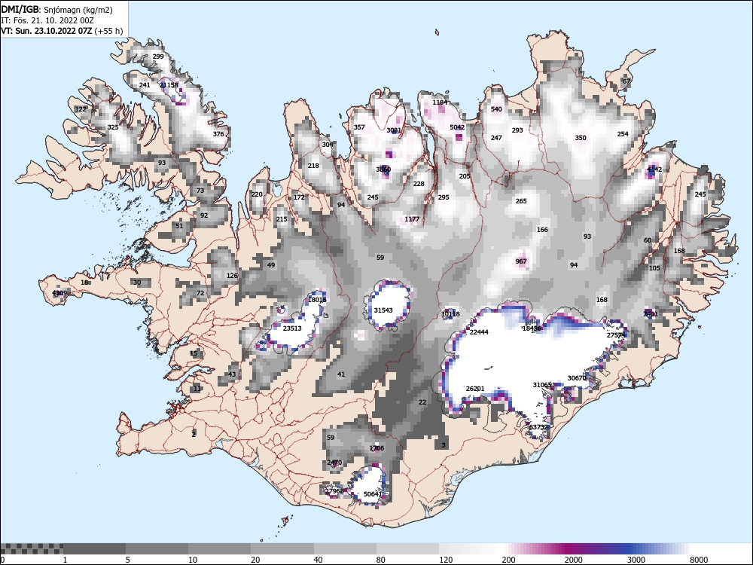The width and height of the screenshot is (753, 565).
Task: Pick the glacier value '18016'
Action: [317, 300]
